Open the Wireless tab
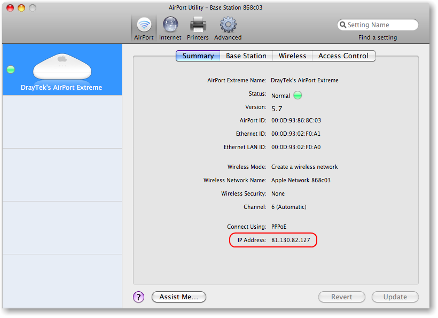The height and width of the screenshot is (318, 438). tap(292, 56)
